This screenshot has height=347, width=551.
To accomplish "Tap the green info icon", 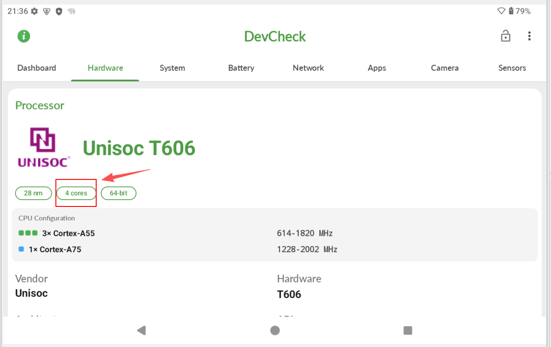I will point(24,36).
